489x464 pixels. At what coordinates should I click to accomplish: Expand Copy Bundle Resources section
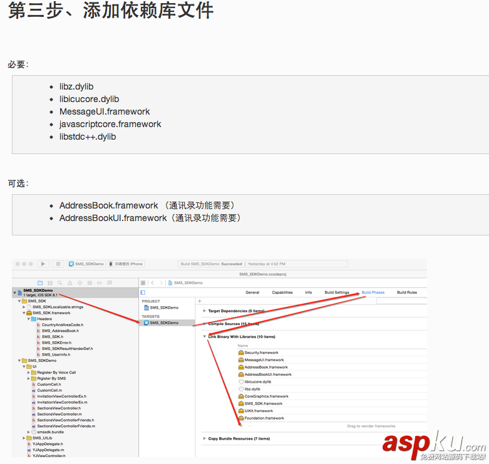coord(204,438)
